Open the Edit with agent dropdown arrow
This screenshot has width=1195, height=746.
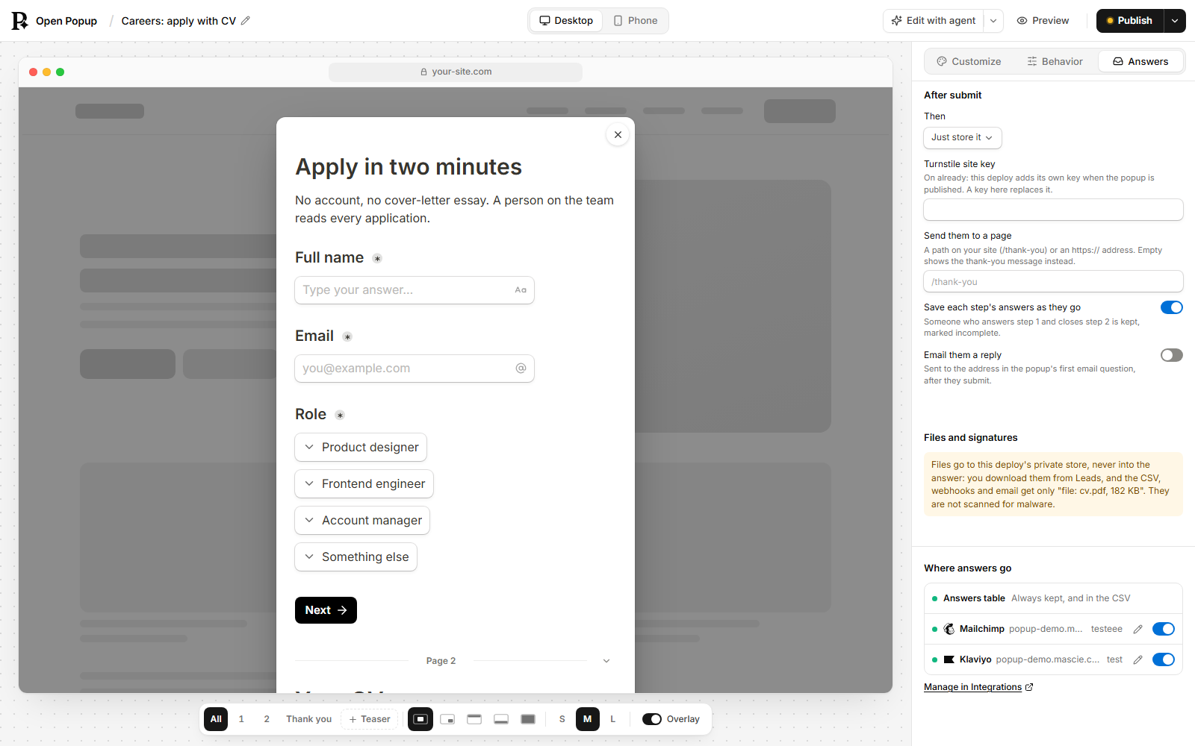993,21
